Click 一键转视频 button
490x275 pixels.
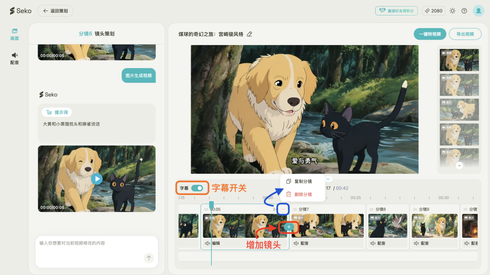(x=430, y=34)
